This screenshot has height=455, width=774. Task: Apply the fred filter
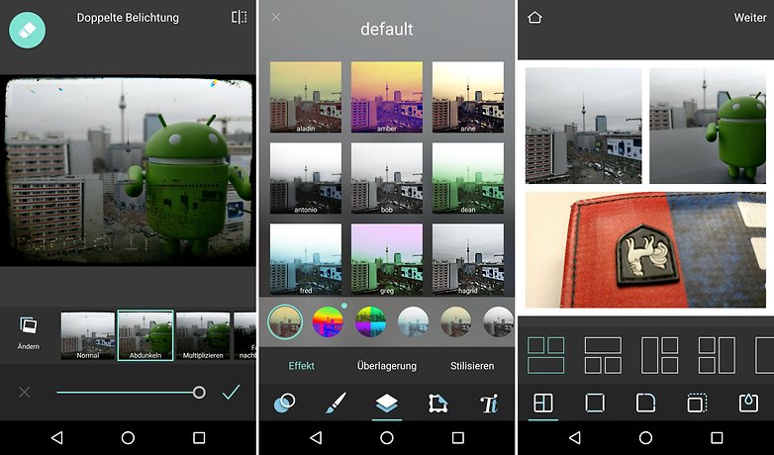tap(306, 259)
